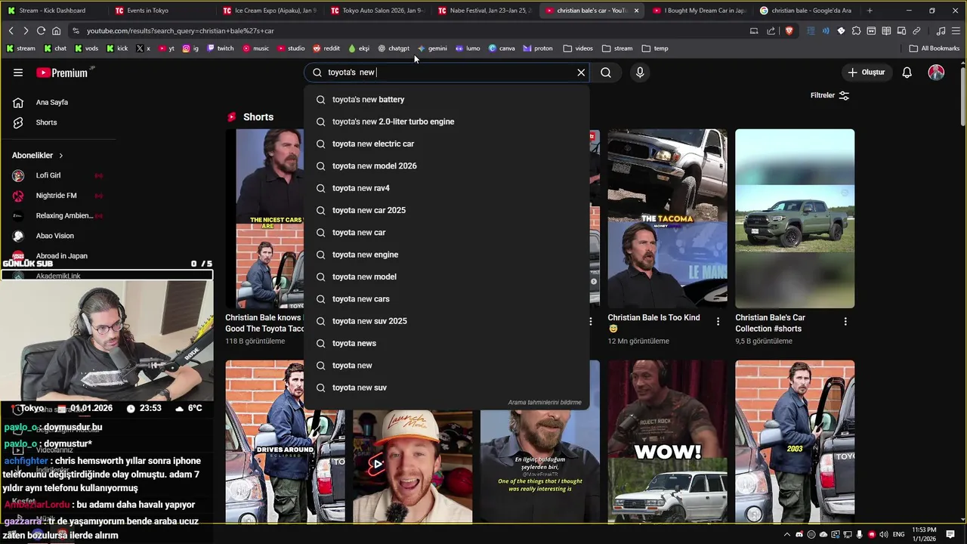Expand the Abonelikler subscriptions section
Image resolution: width=967 pixels, height=544 pixels.
pyautogui.click(x=38, y=156)
